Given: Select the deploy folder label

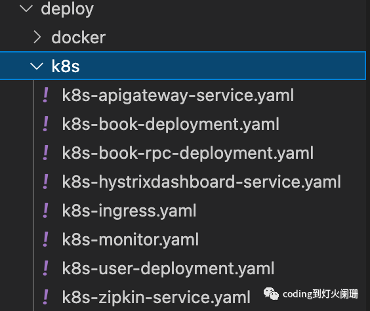Looking at the screenshot, I should [68, 9].
